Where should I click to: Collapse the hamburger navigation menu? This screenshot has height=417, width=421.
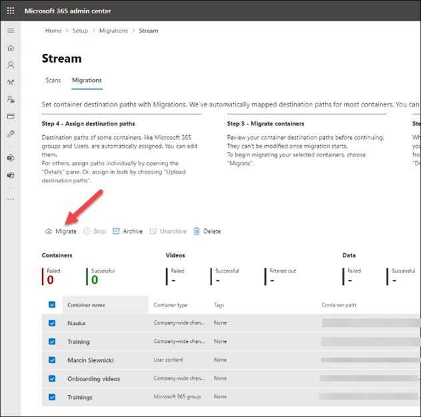[11, 31]
